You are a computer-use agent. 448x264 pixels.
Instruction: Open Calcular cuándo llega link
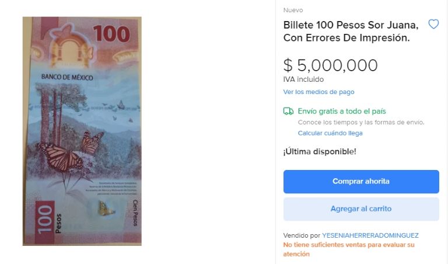pyautogui.click(x=330, y=133)
